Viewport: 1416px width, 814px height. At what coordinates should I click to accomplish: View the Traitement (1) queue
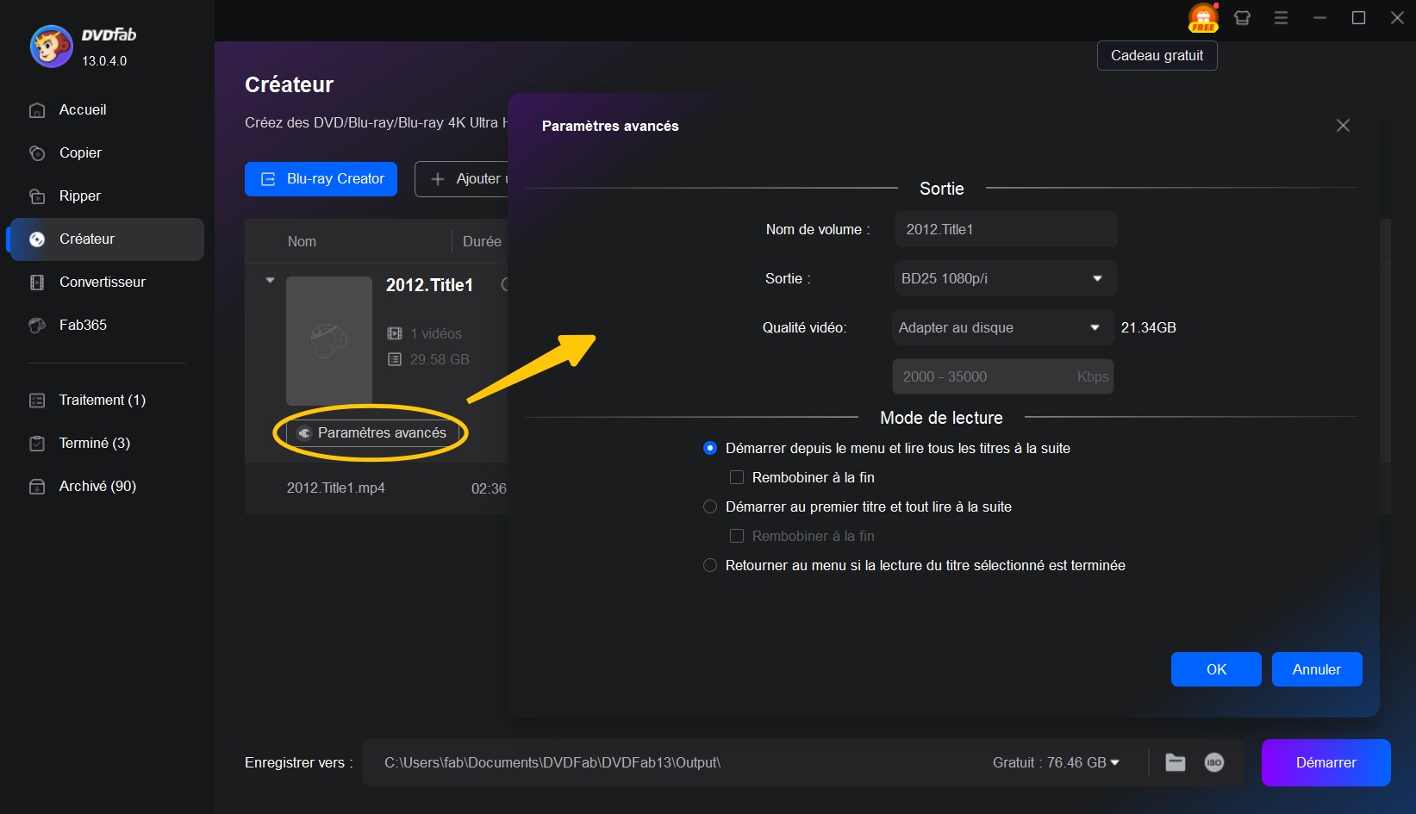point(98,400)
